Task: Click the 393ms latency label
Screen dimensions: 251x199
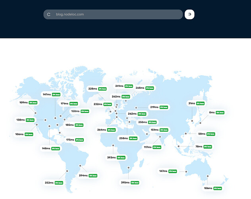Action: [x=111, y=158]
